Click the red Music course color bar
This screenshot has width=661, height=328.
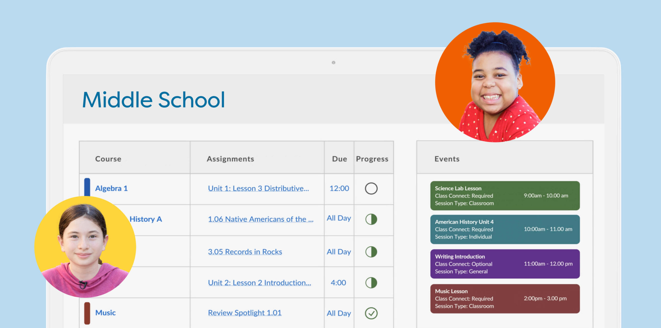(x=87, y=313)
